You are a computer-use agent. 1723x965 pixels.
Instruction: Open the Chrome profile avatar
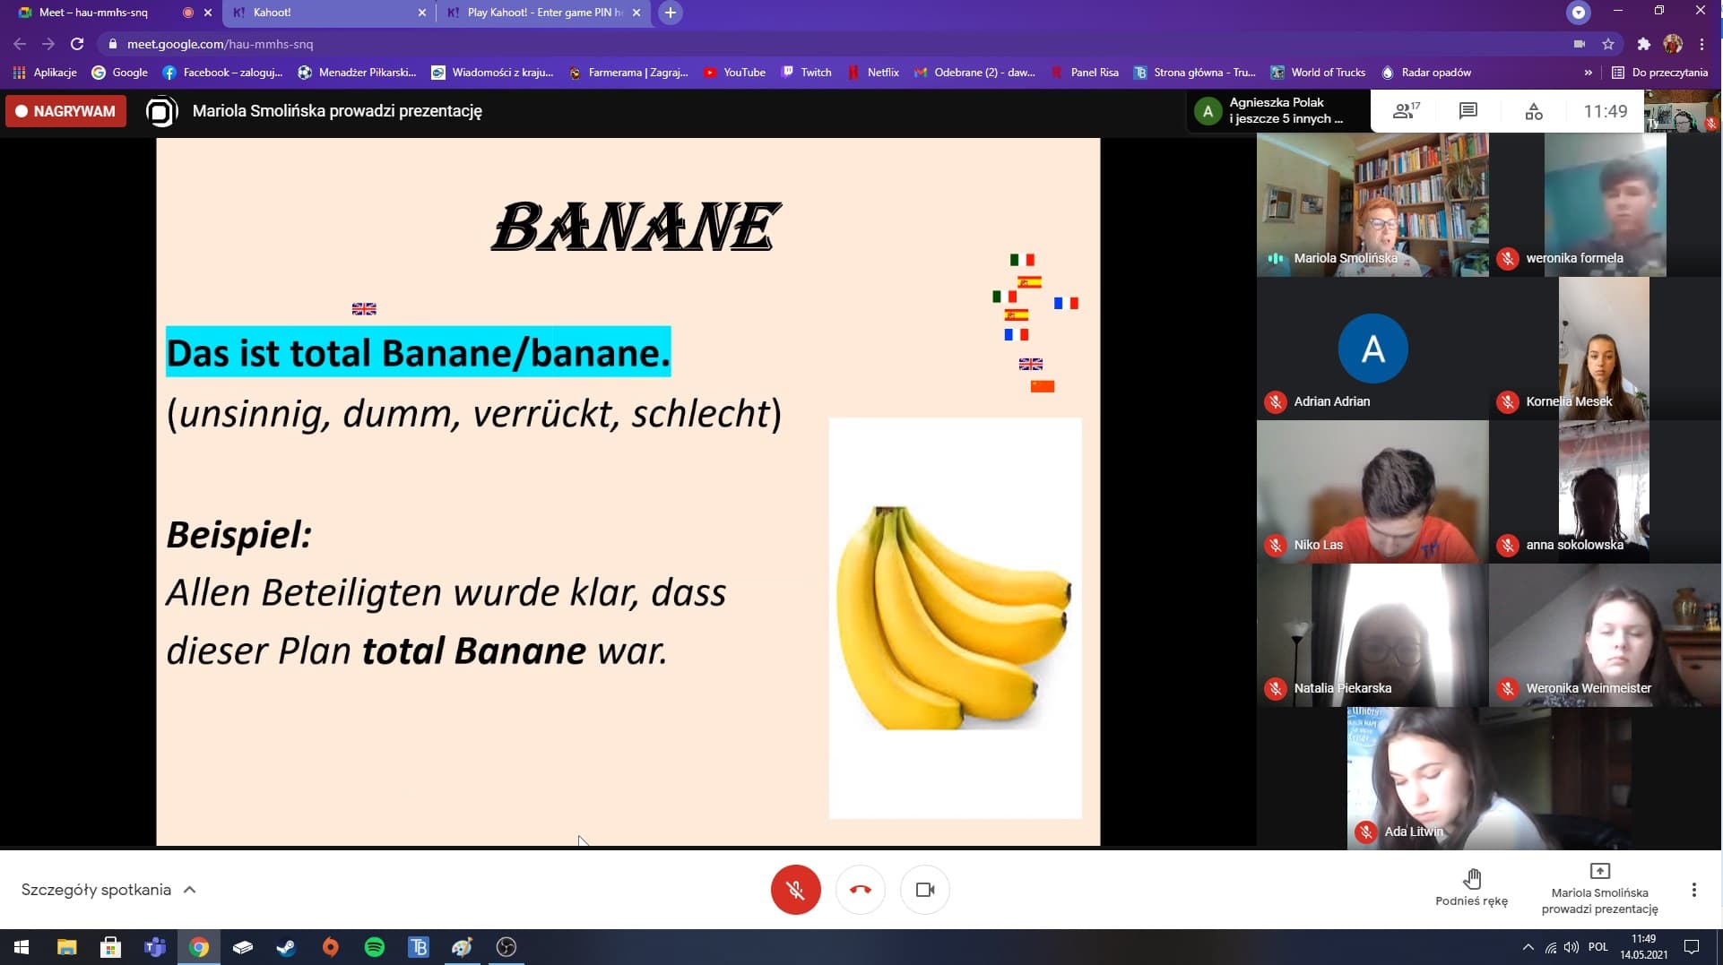click(1673, 44)
